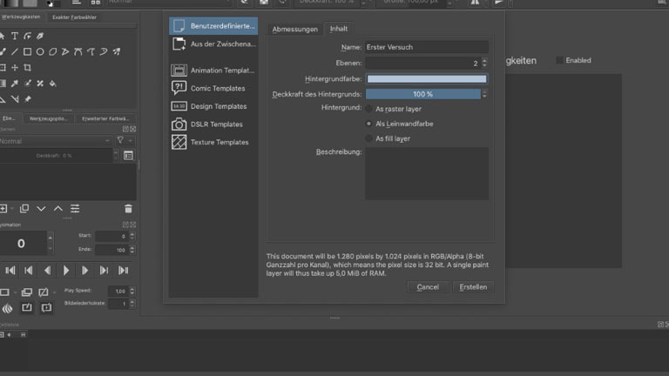This screenshot has height=376, width=669.
Task: Tick the Enabled checkbox
Action: point(558,61)
